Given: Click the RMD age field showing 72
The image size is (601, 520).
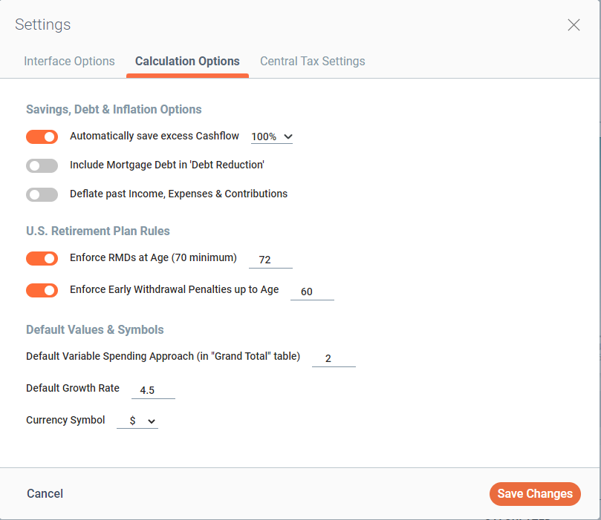Looking at the screenshot, I should pyautogui.click(x=270, y=258).
